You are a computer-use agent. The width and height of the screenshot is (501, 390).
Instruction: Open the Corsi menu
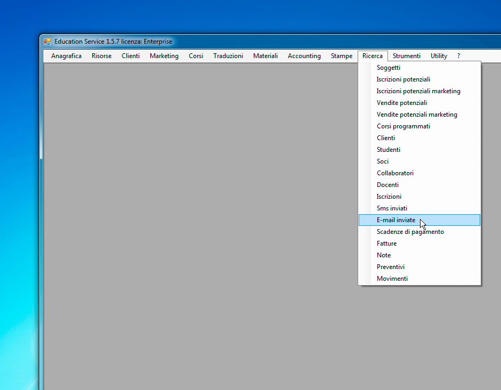196,56
